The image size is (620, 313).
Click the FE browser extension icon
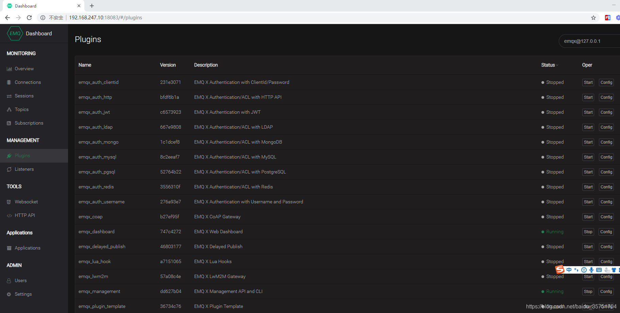coord(608,18)
